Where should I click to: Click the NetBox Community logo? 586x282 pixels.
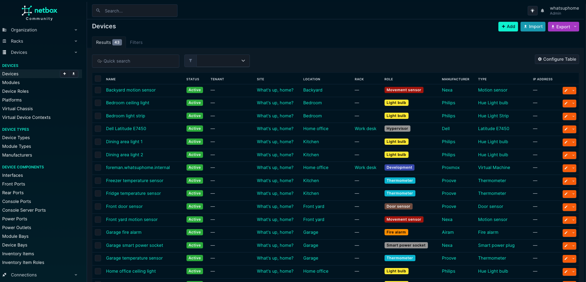[x=39, y=13]
